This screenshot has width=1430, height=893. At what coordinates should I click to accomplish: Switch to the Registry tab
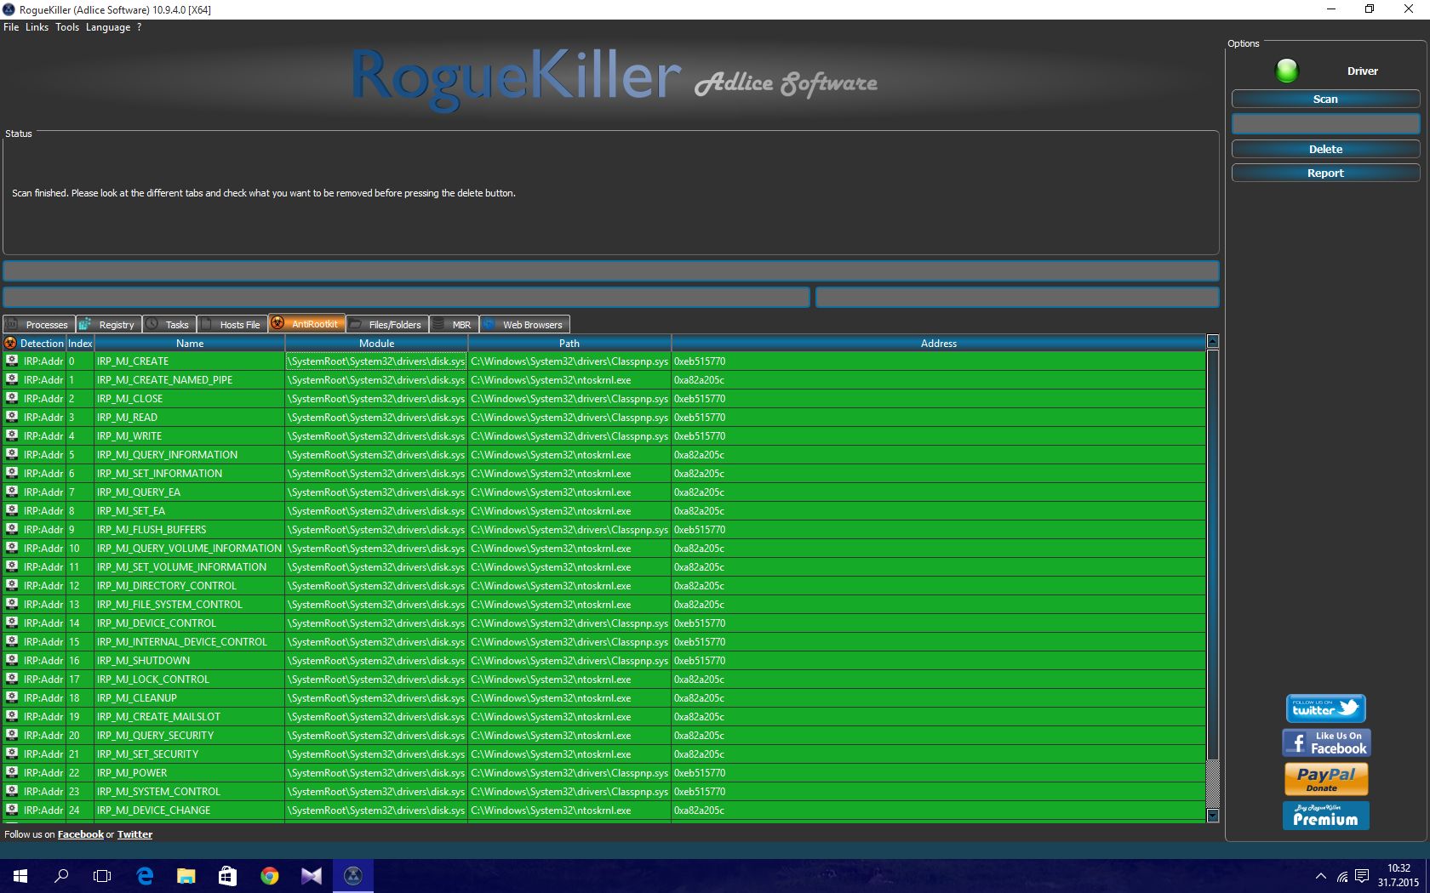click(108, 324)
